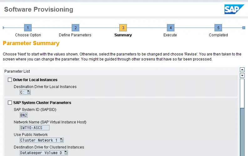Check SAP System Cluster Parameters box

tap(10, 103)
